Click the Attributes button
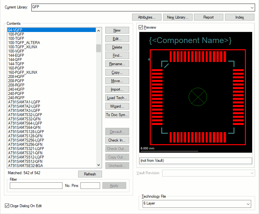 pos(149,17)
